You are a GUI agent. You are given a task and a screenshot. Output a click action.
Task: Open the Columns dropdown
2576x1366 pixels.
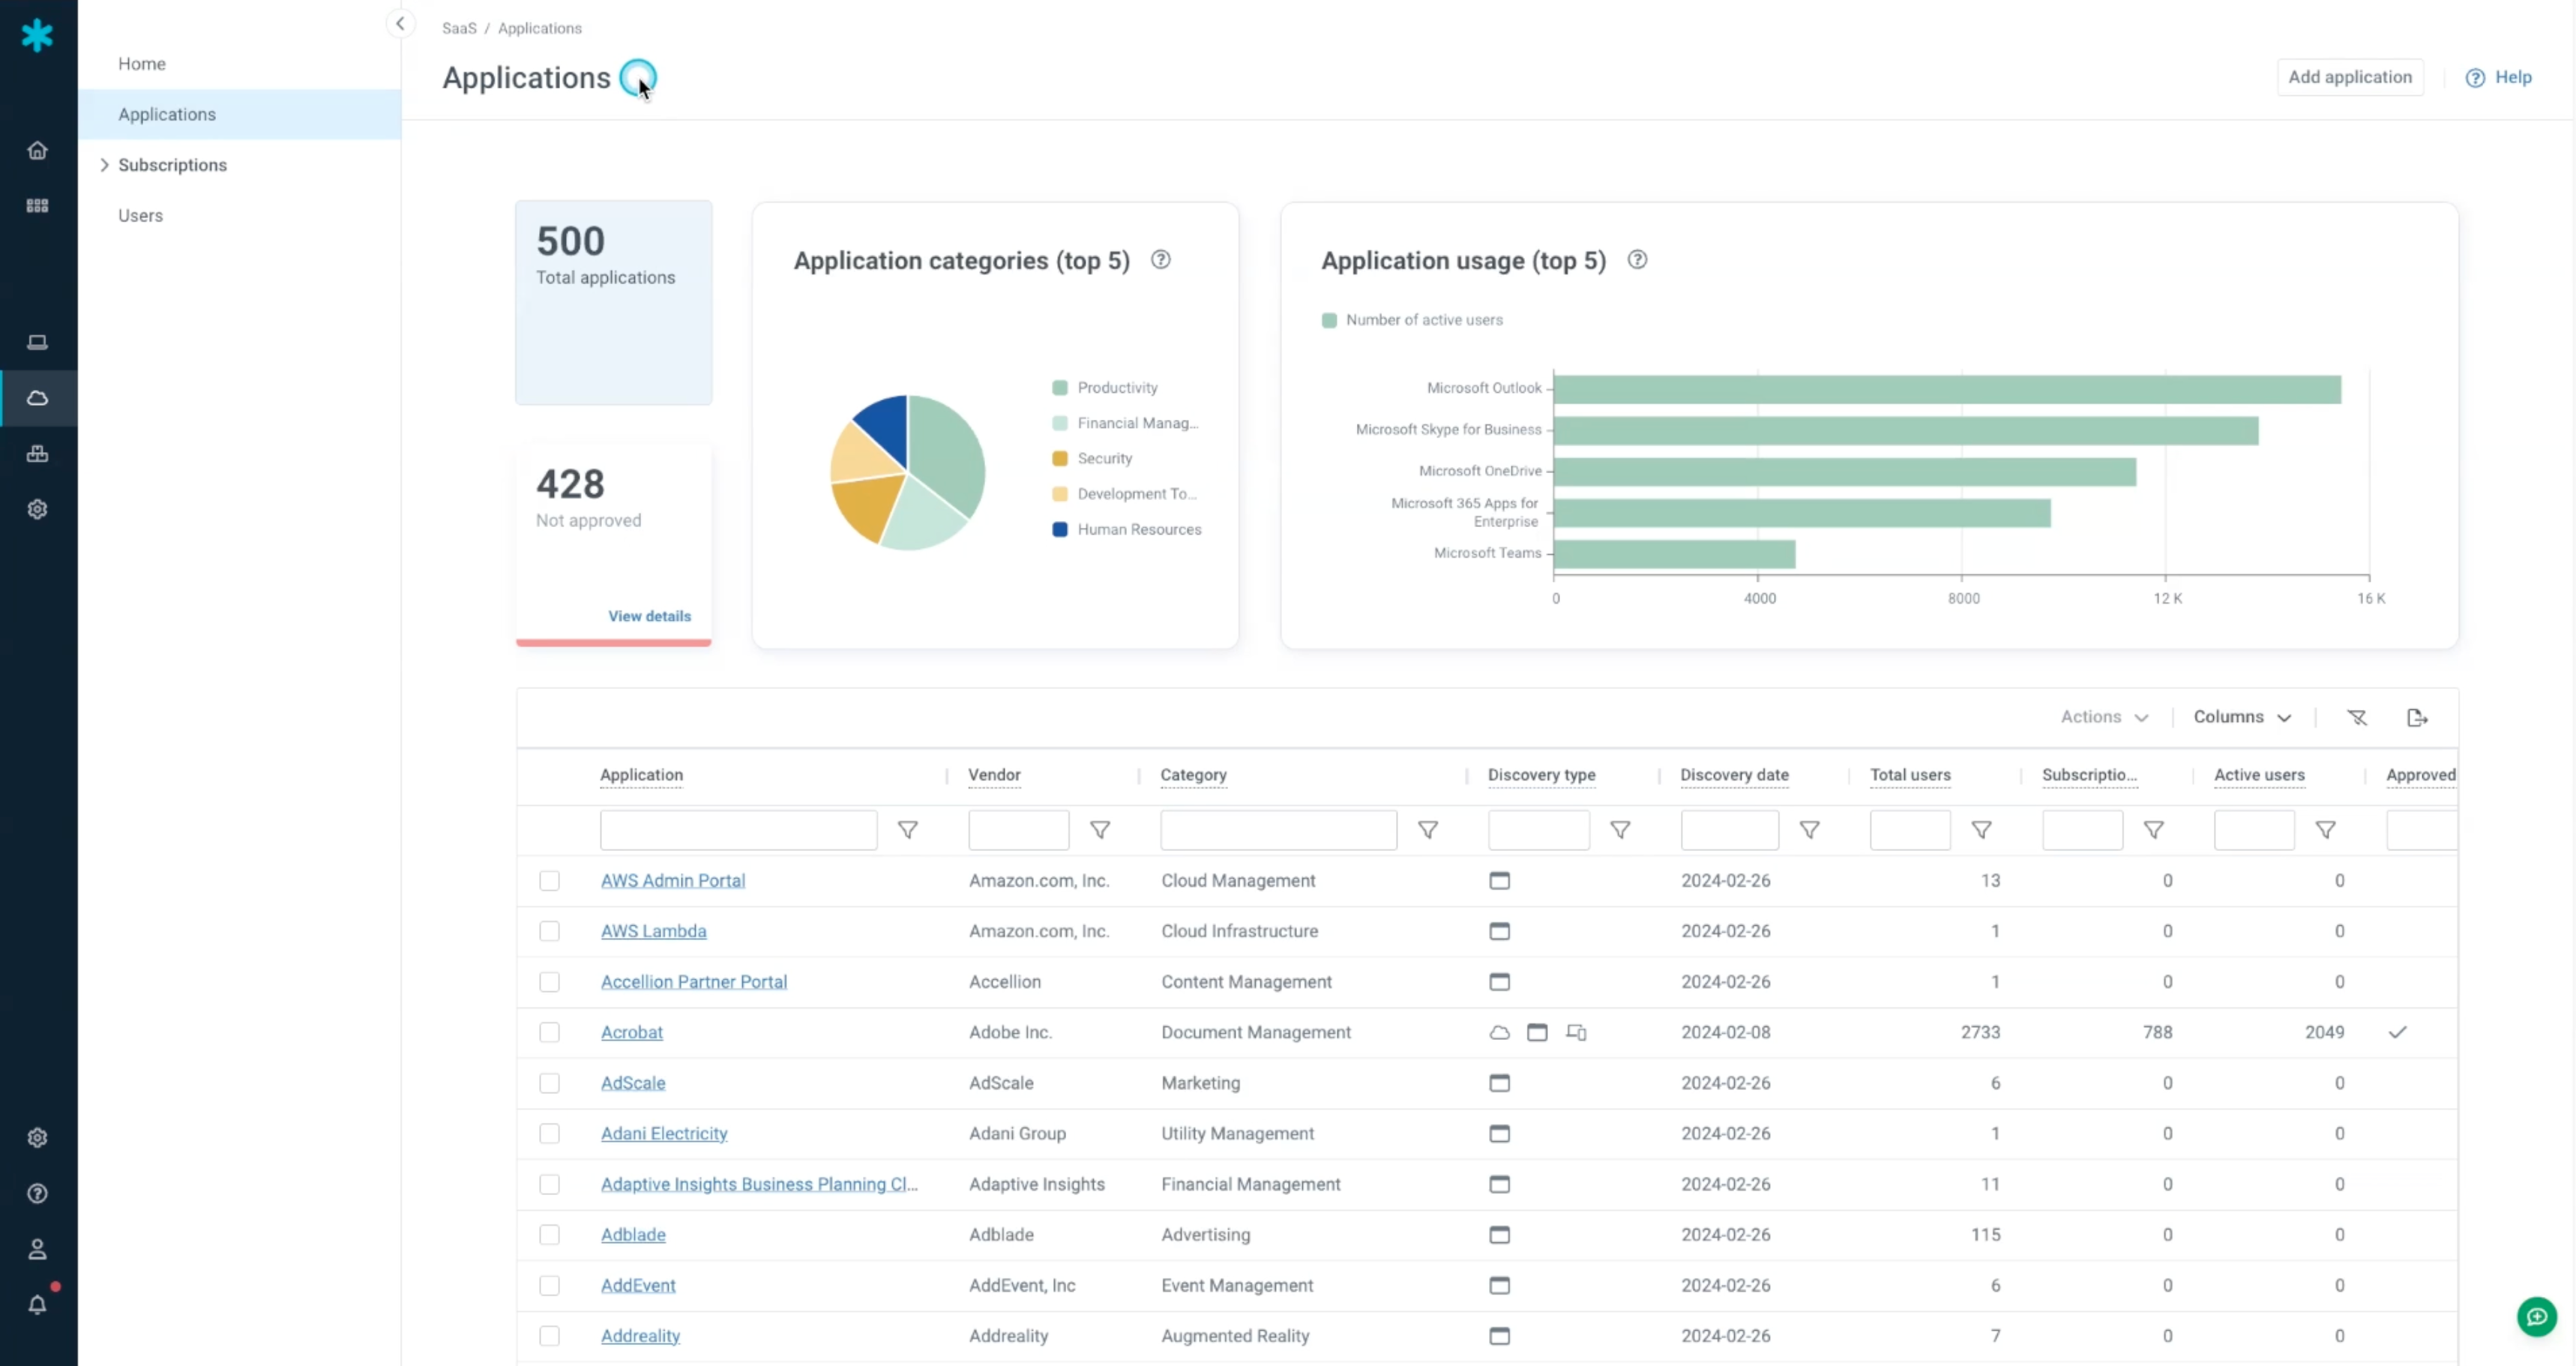pyautogui.click(x=2241, y=717)
